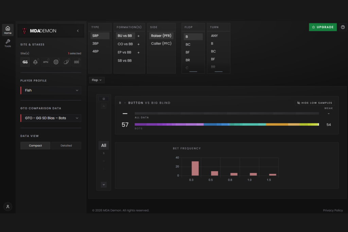Select Raiser (PFR) side
348x232 pixels.
tap(161, 36)
